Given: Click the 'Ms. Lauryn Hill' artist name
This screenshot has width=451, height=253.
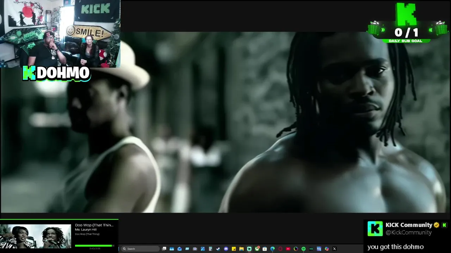Looking at the screenshot, I should (86, 229).
